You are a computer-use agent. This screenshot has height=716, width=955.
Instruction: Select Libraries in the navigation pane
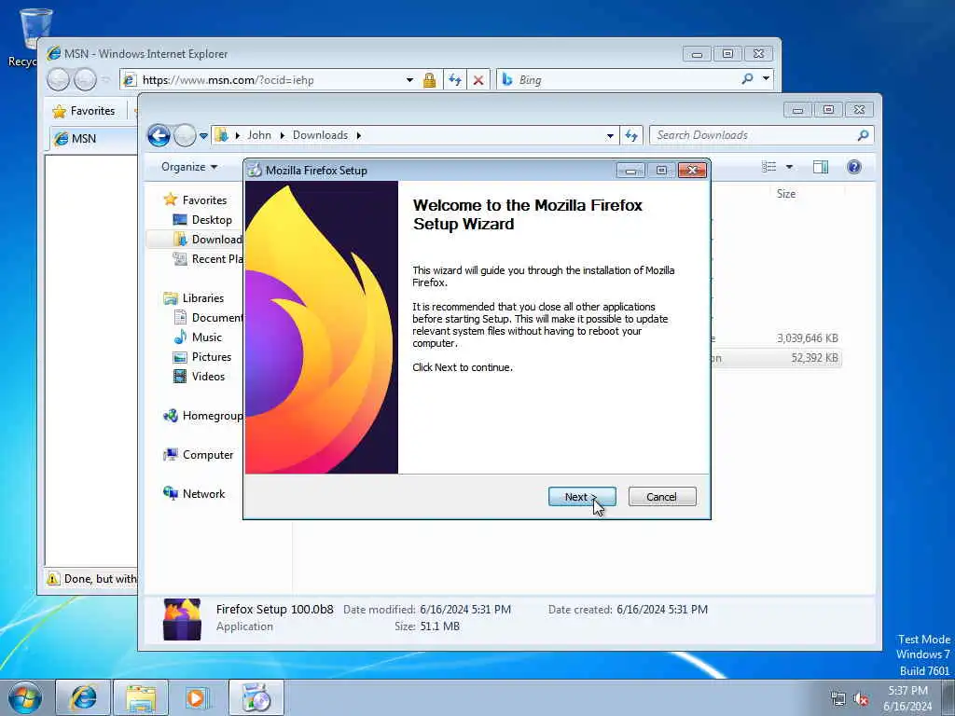tap(202, 297)
